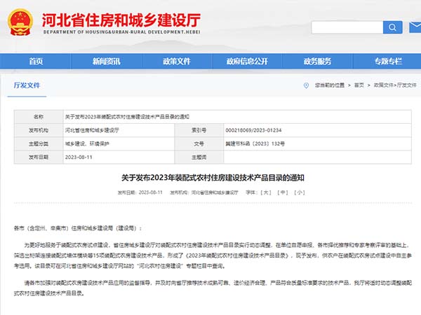Open the 首页 navigation tab

click(x=35, y=61)
